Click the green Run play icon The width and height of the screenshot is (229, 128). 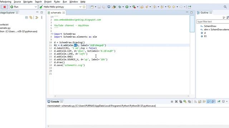pos(127,7)
